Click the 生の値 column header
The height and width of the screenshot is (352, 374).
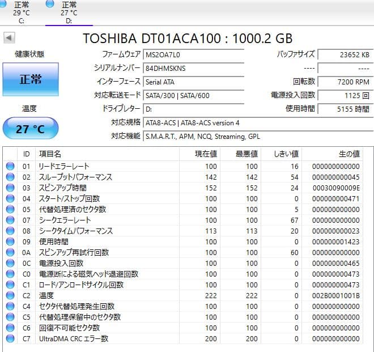332,154
